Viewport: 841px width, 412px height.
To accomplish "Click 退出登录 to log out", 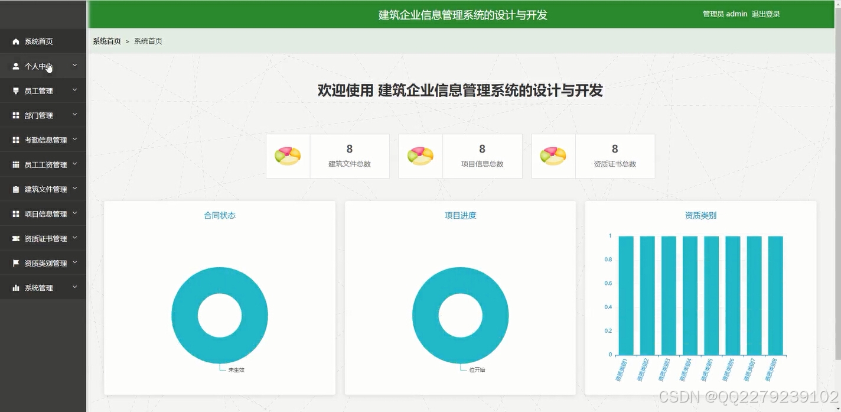I will click(x=767, y=14).
